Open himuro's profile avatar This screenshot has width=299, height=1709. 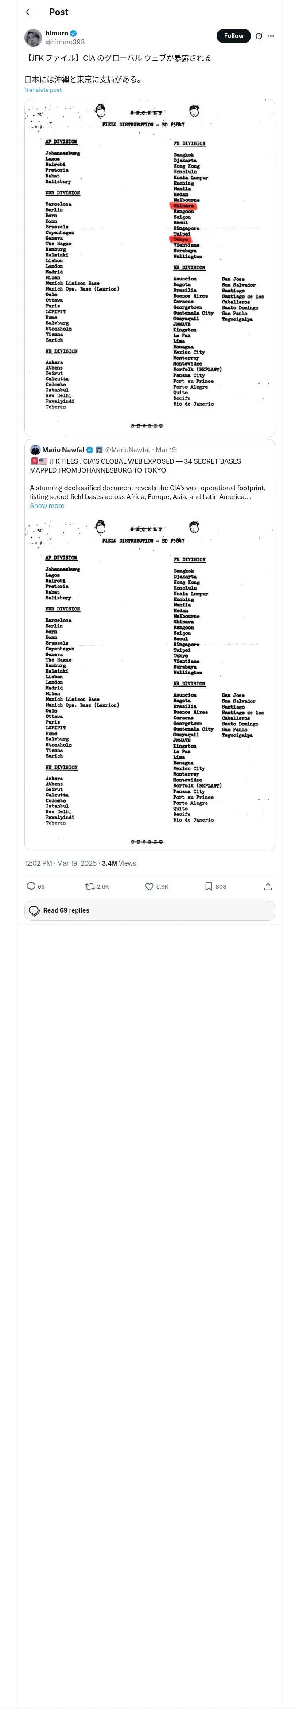(33, 37)
